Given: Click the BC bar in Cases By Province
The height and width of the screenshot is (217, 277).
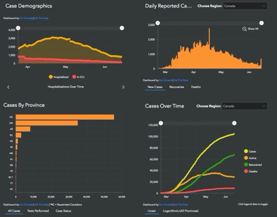Looking at the screenshot, I should [x=18, y=135].
